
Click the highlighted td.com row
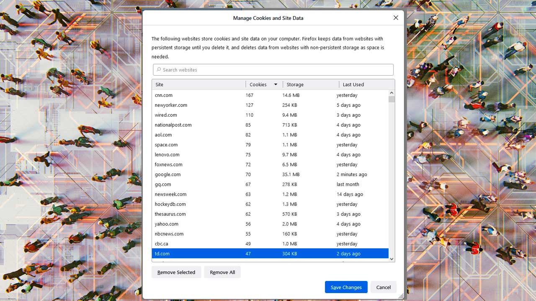tap(270, 254)
